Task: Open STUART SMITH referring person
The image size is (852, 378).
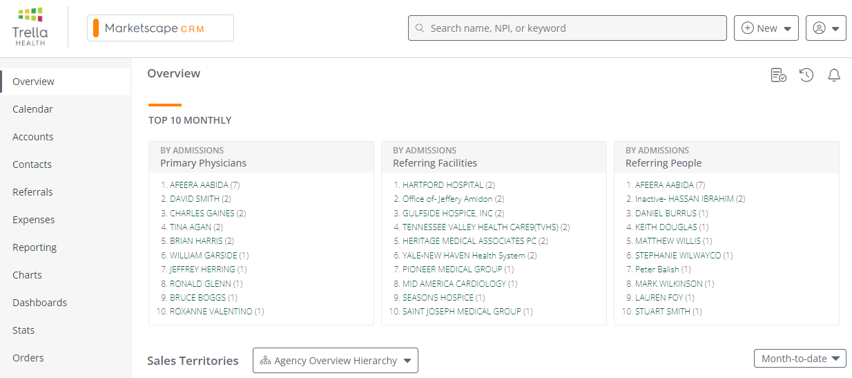Action: click(x=663, y=312)
